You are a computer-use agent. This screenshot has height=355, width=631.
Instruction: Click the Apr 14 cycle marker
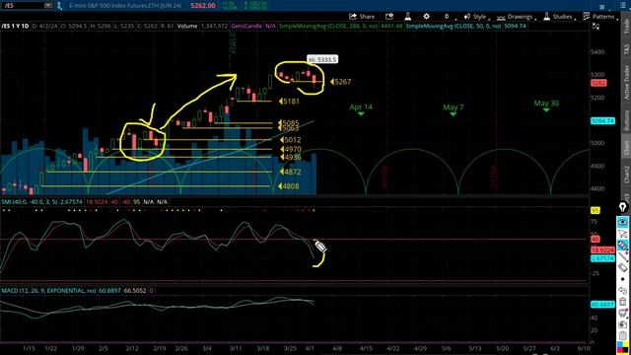[x=361, y=108]
